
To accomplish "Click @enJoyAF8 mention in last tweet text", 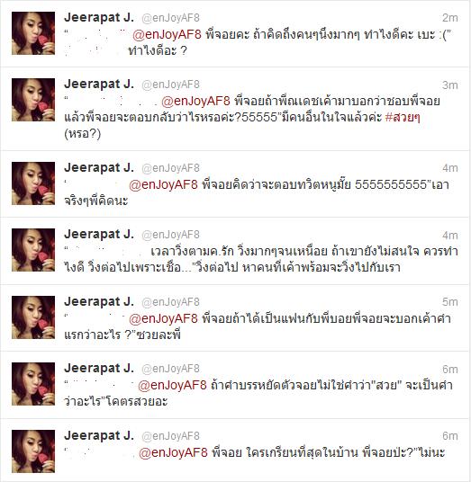I will [173, 452].
